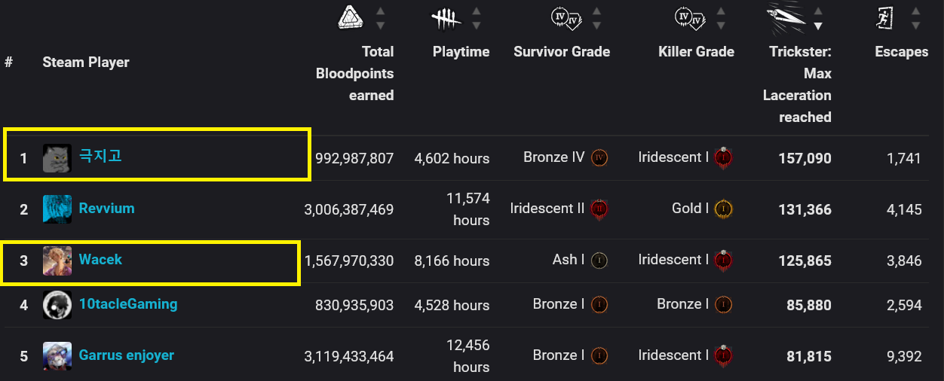Image resolution: width=944 pixels, height=381 pixels.
Task: Click Wacek's avatar thumbnail
Action: [x=57, y=261]
